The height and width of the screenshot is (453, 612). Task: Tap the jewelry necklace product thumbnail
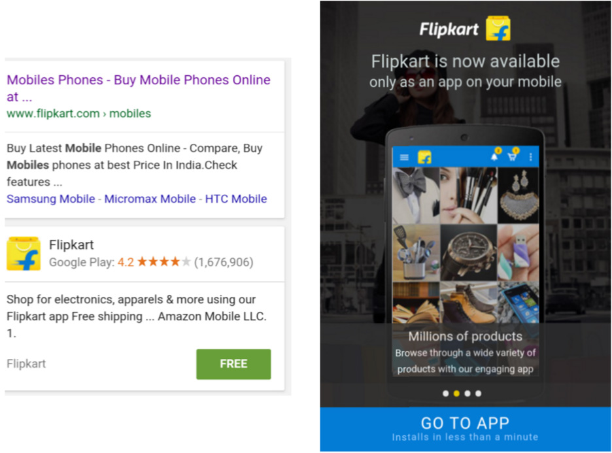pos(518,195)
